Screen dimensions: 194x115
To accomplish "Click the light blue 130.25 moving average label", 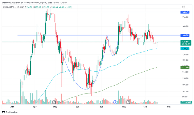I will point(185,49).
